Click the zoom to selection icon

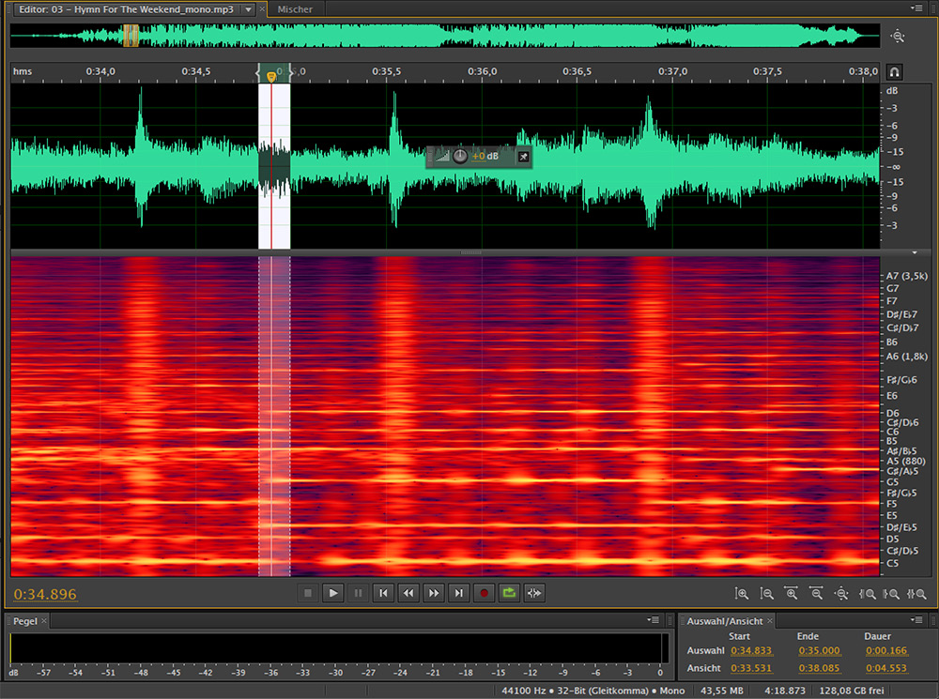click(x=916, y=593)
